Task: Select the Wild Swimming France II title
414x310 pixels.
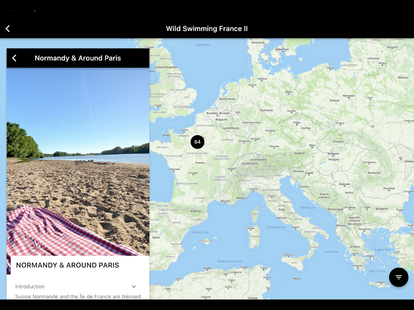Action: 207,29
